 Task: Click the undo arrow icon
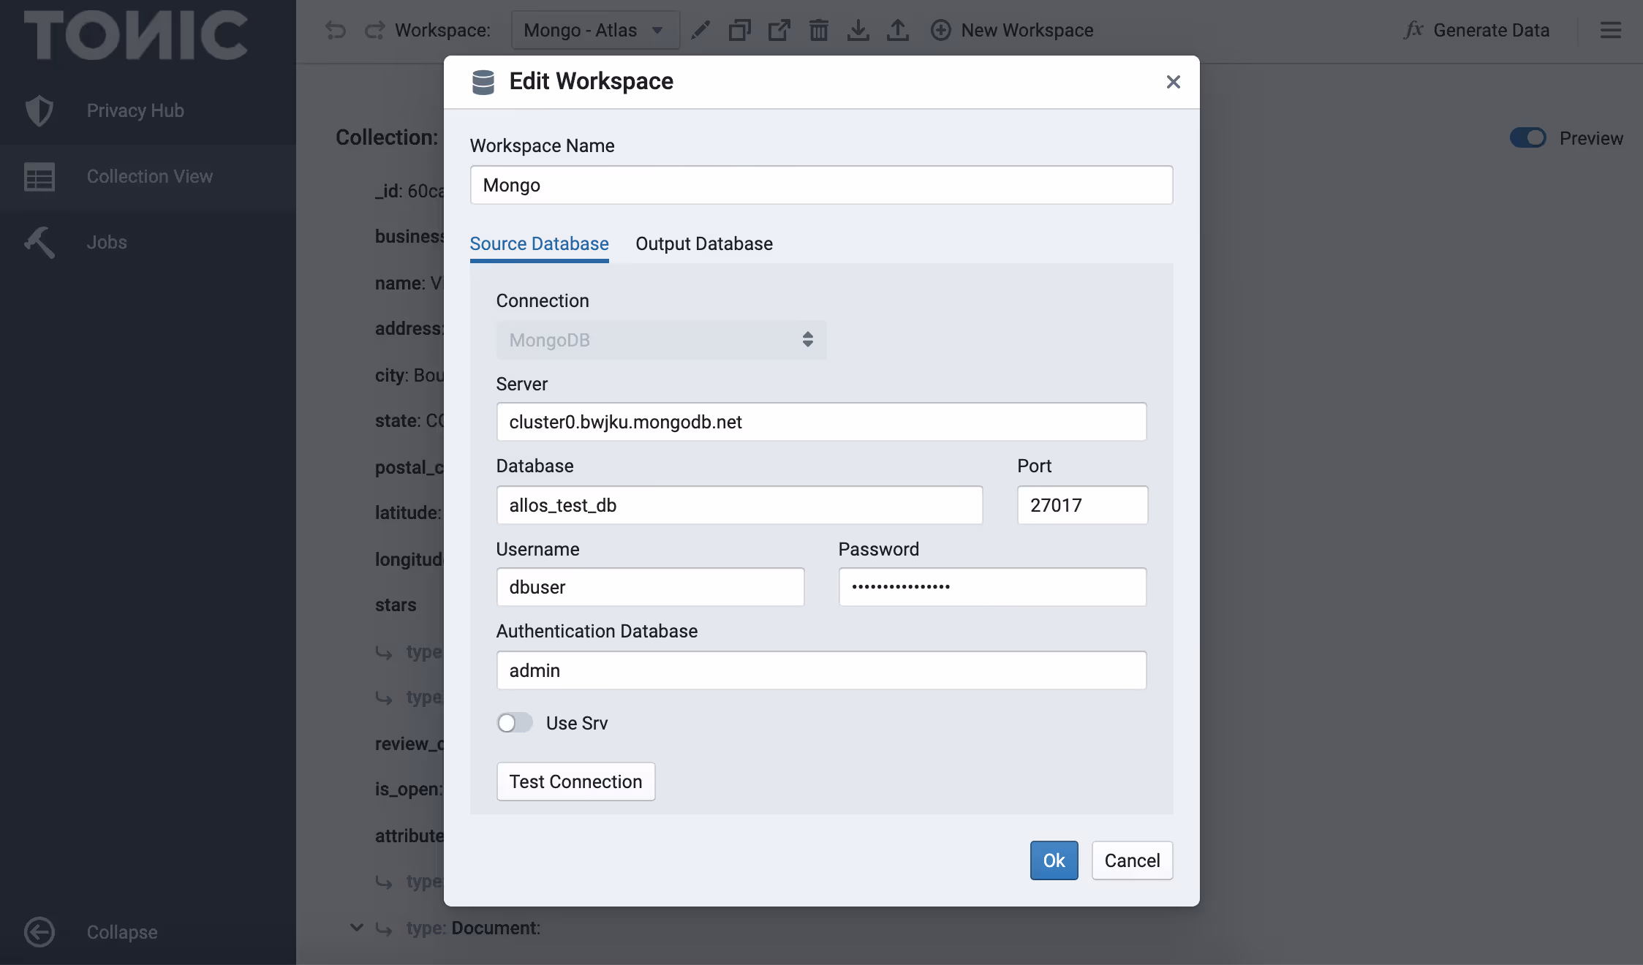336,30
